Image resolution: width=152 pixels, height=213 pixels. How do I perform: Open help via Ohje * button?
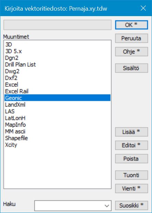(x=131, y=51)
